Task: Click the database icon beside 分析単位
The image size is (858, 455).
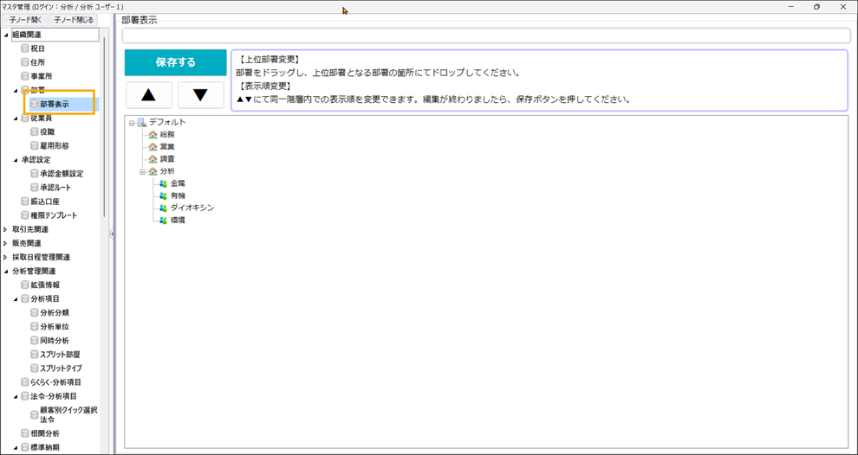Action: point(35,327)
